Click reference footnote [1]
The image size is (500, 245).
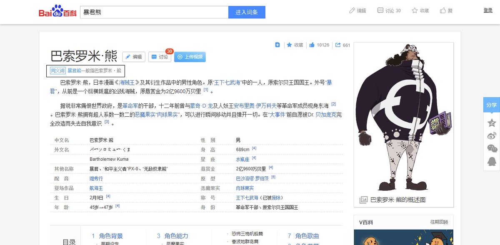tap(206, 90)
